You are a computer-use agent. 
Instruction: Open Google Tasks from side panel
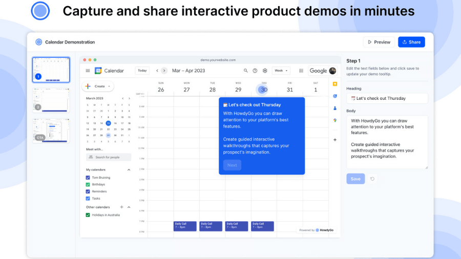pos(335,96)
